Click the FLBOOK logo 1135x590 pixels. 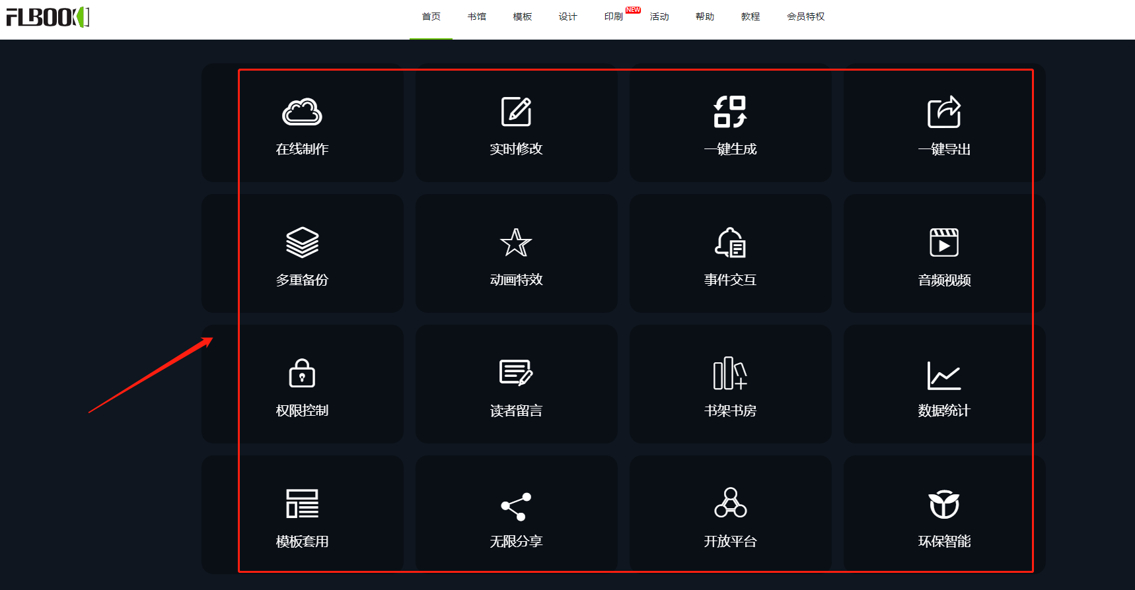click(x=48, y=17)
